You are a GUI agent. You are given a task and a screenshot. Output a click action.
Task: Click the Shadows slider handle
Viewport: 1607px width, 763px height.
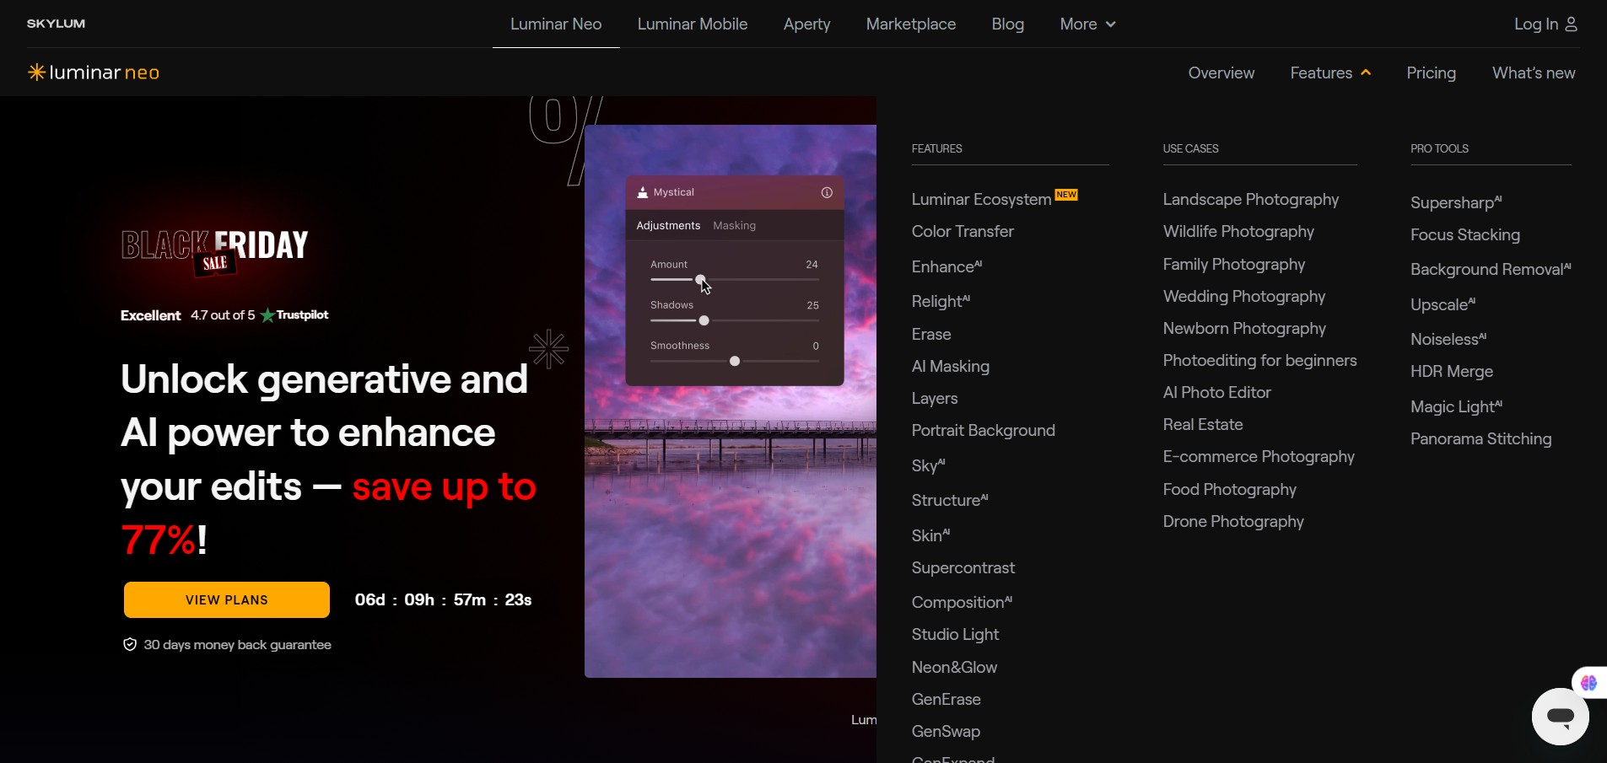coord(704,320)
